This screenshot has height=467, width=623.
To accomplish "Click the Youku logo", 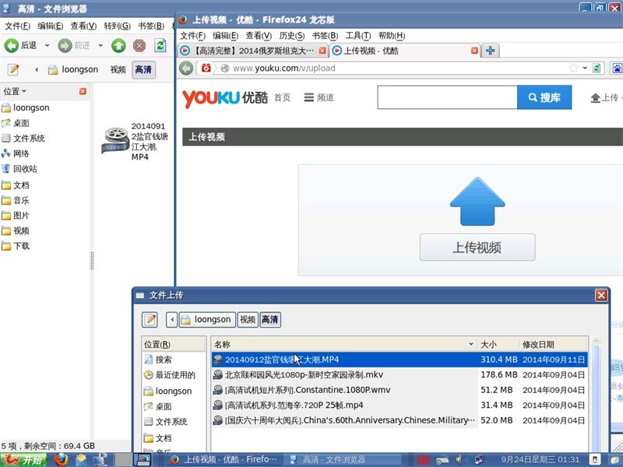I will 224,98.
